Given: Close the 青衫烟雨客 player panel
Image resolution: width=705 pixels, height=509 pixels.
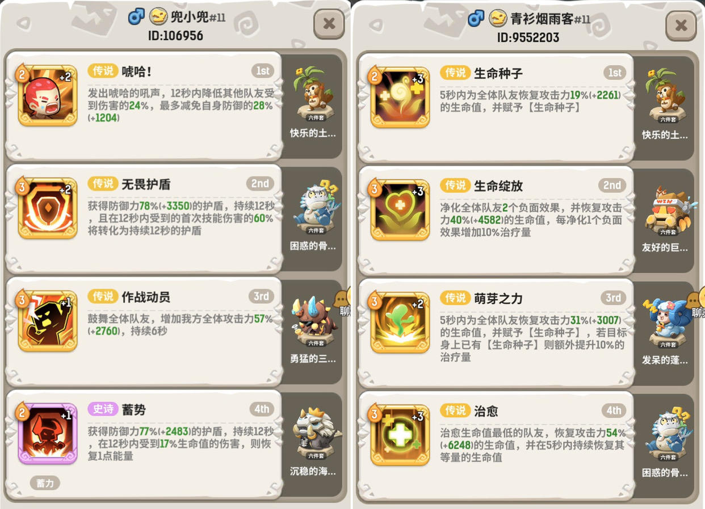Looking at the screenshot, I should tap(681, 25).
